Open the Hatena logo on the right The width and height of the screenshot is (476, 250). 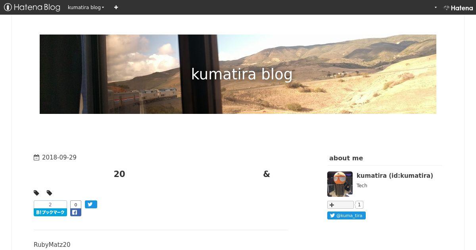coord(458,8)
